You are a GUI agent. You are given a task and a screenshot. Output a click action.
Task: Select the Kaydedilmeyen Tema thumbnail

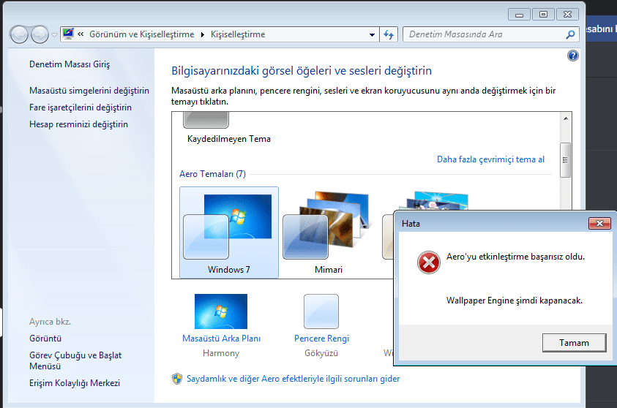coord(206,120)
